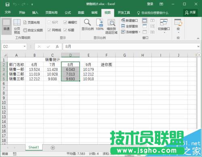Click macro record icon in status bar
Viewport: 202px width, 157px height.
click(15, 154)
